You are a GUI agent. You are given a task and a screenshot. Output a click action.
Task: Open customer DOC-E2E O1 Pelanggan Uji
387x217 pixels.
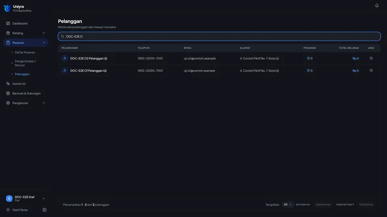pos(88,71)
